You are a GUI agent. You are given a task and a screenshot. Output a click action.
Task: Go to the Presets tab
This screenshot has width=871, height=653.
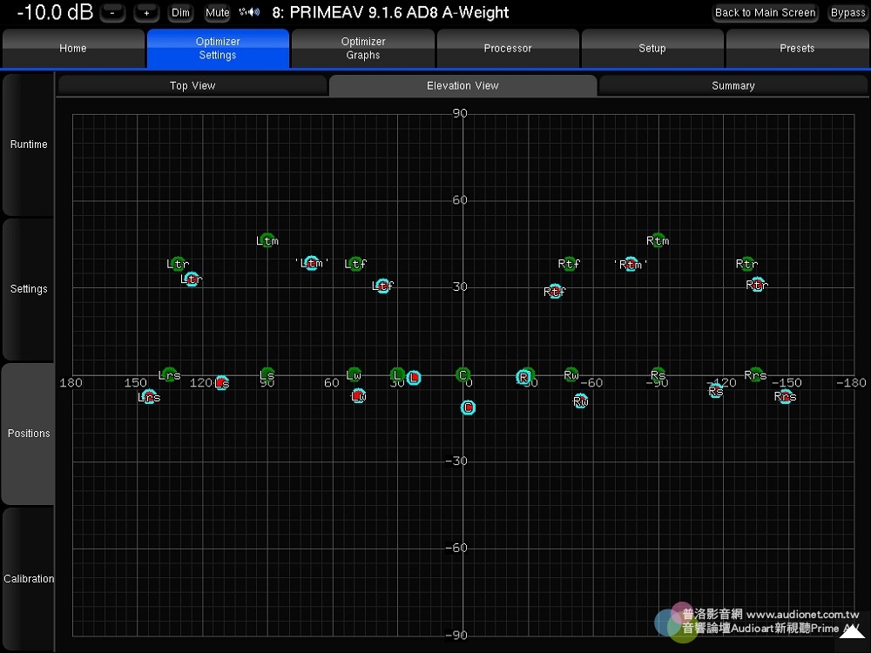(x=797, y=49)
